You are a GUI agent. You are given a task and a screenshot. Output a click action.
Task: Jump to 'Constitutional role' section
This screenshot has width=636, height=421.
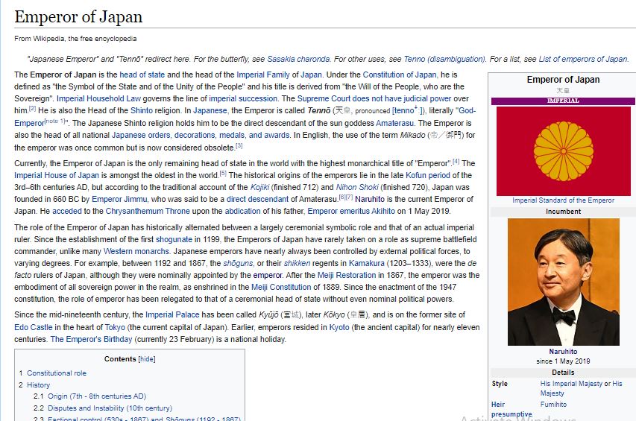coord(57,373)
